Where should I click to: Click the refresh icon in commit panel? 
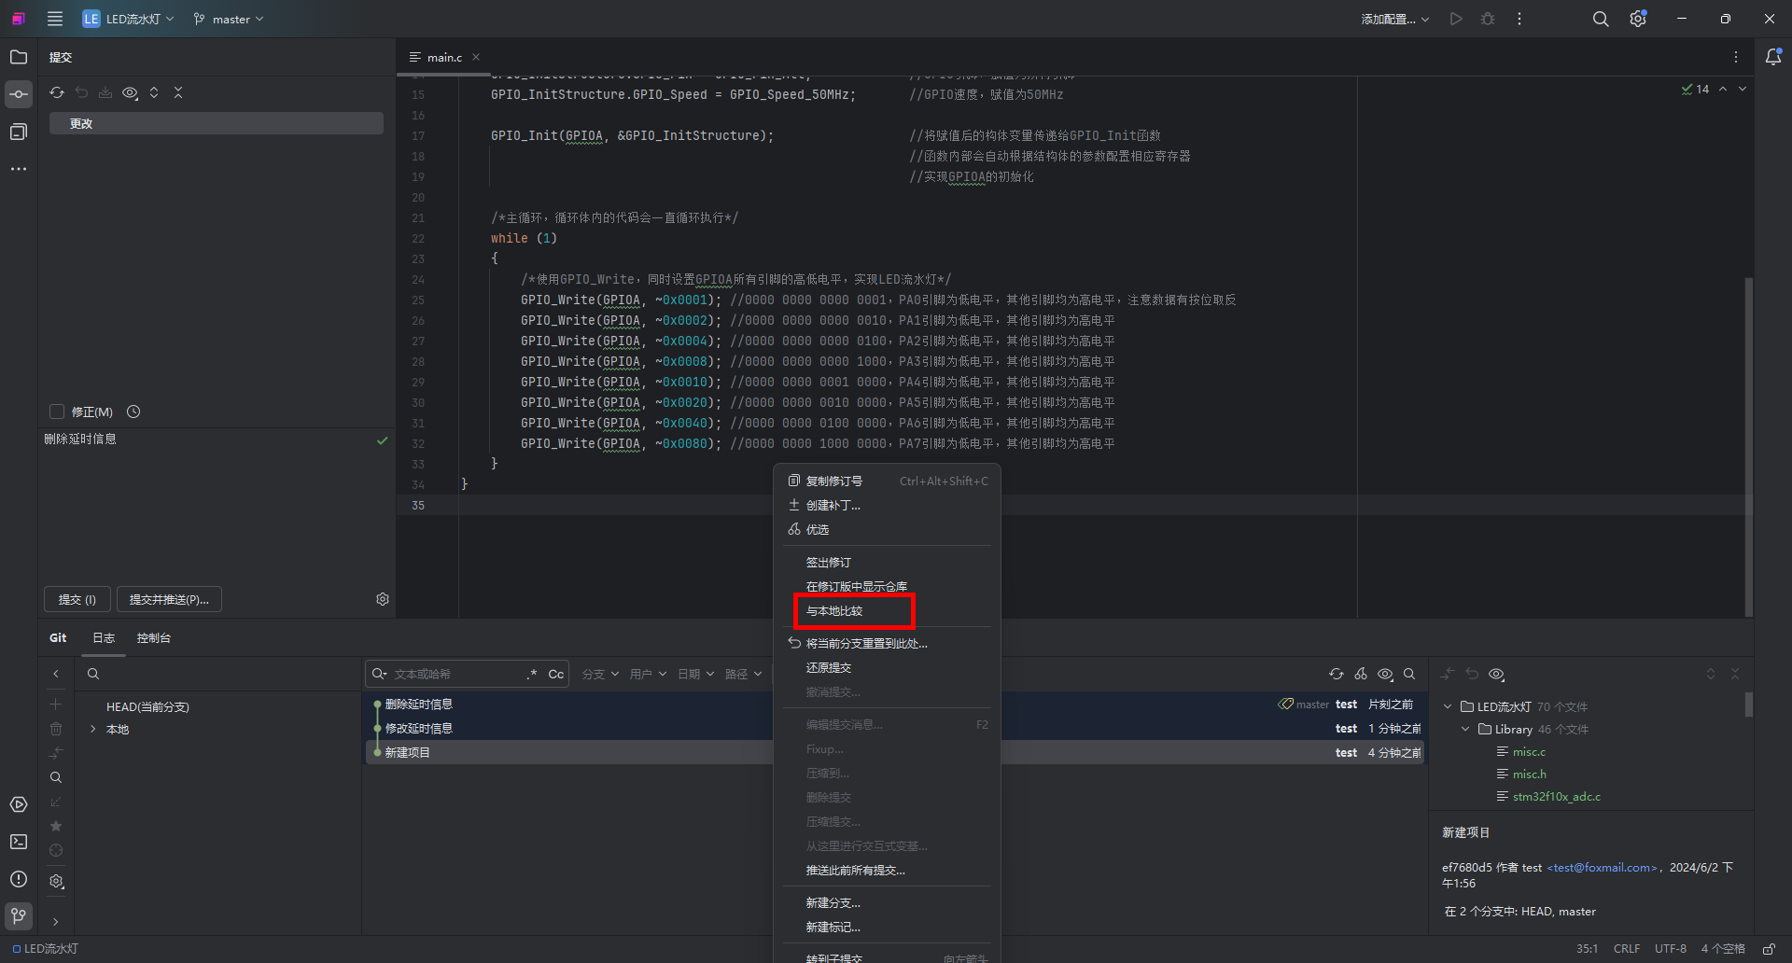point(57,92)
